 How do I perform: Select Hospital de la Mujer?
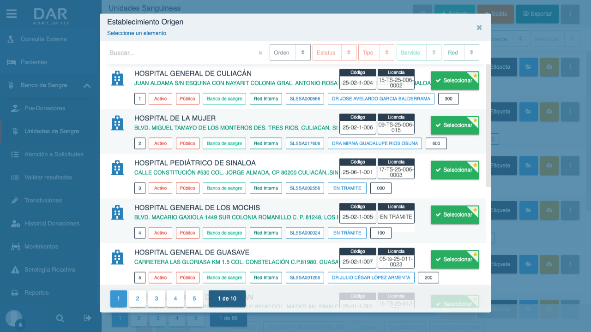click(455, 125)
